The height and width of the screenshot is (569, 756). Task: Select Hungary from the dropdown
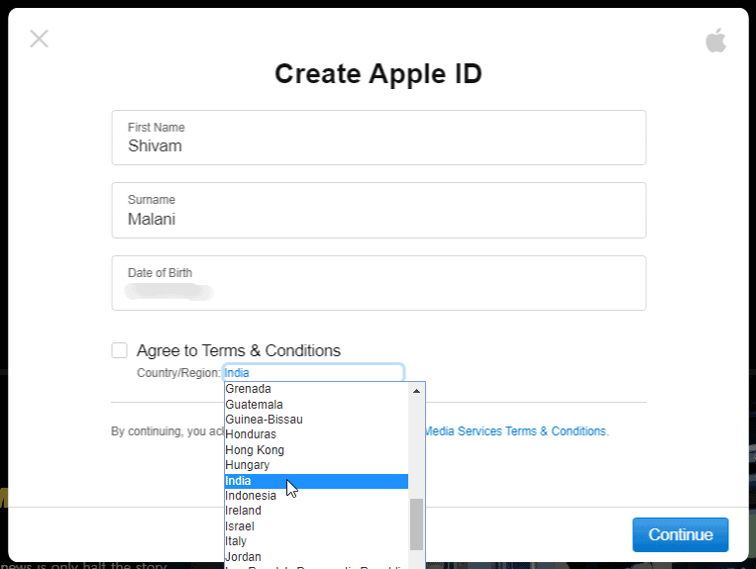pyautogui.click(x=316, y=465)
